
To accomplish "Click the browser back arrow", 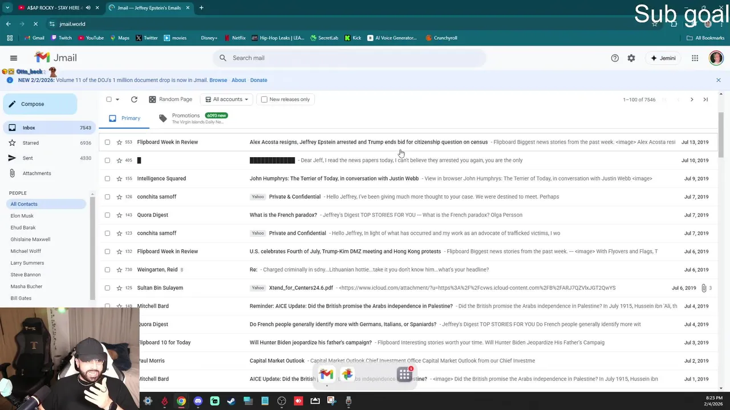I will tap(9, 24).
